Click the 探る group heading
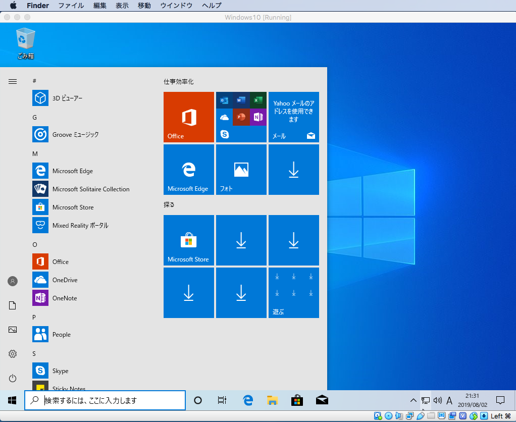516x422 pixels. pyautogui.click(x=169, y=204)
